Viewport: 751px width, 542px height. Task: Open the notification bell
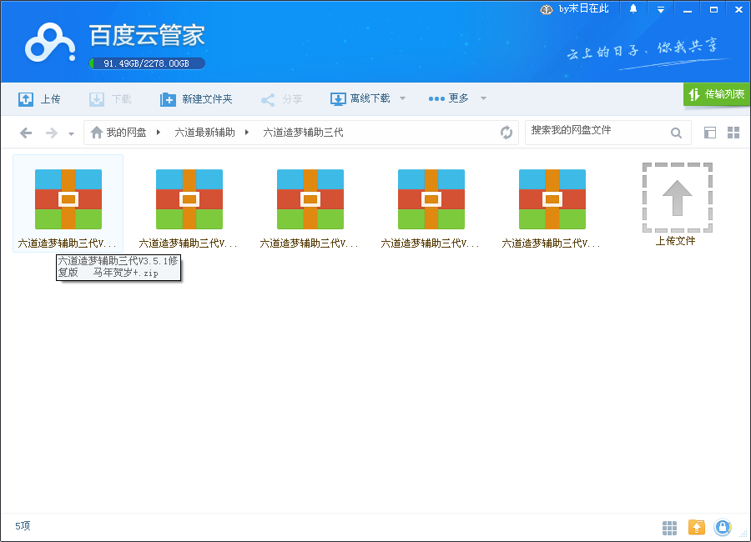tap(633, 9)
